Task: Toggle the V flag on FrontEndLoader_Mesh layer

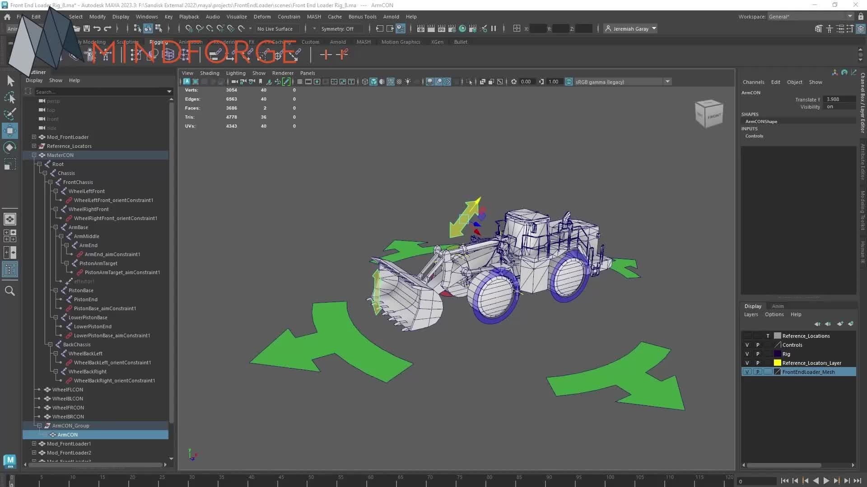Action: point(746,372)
